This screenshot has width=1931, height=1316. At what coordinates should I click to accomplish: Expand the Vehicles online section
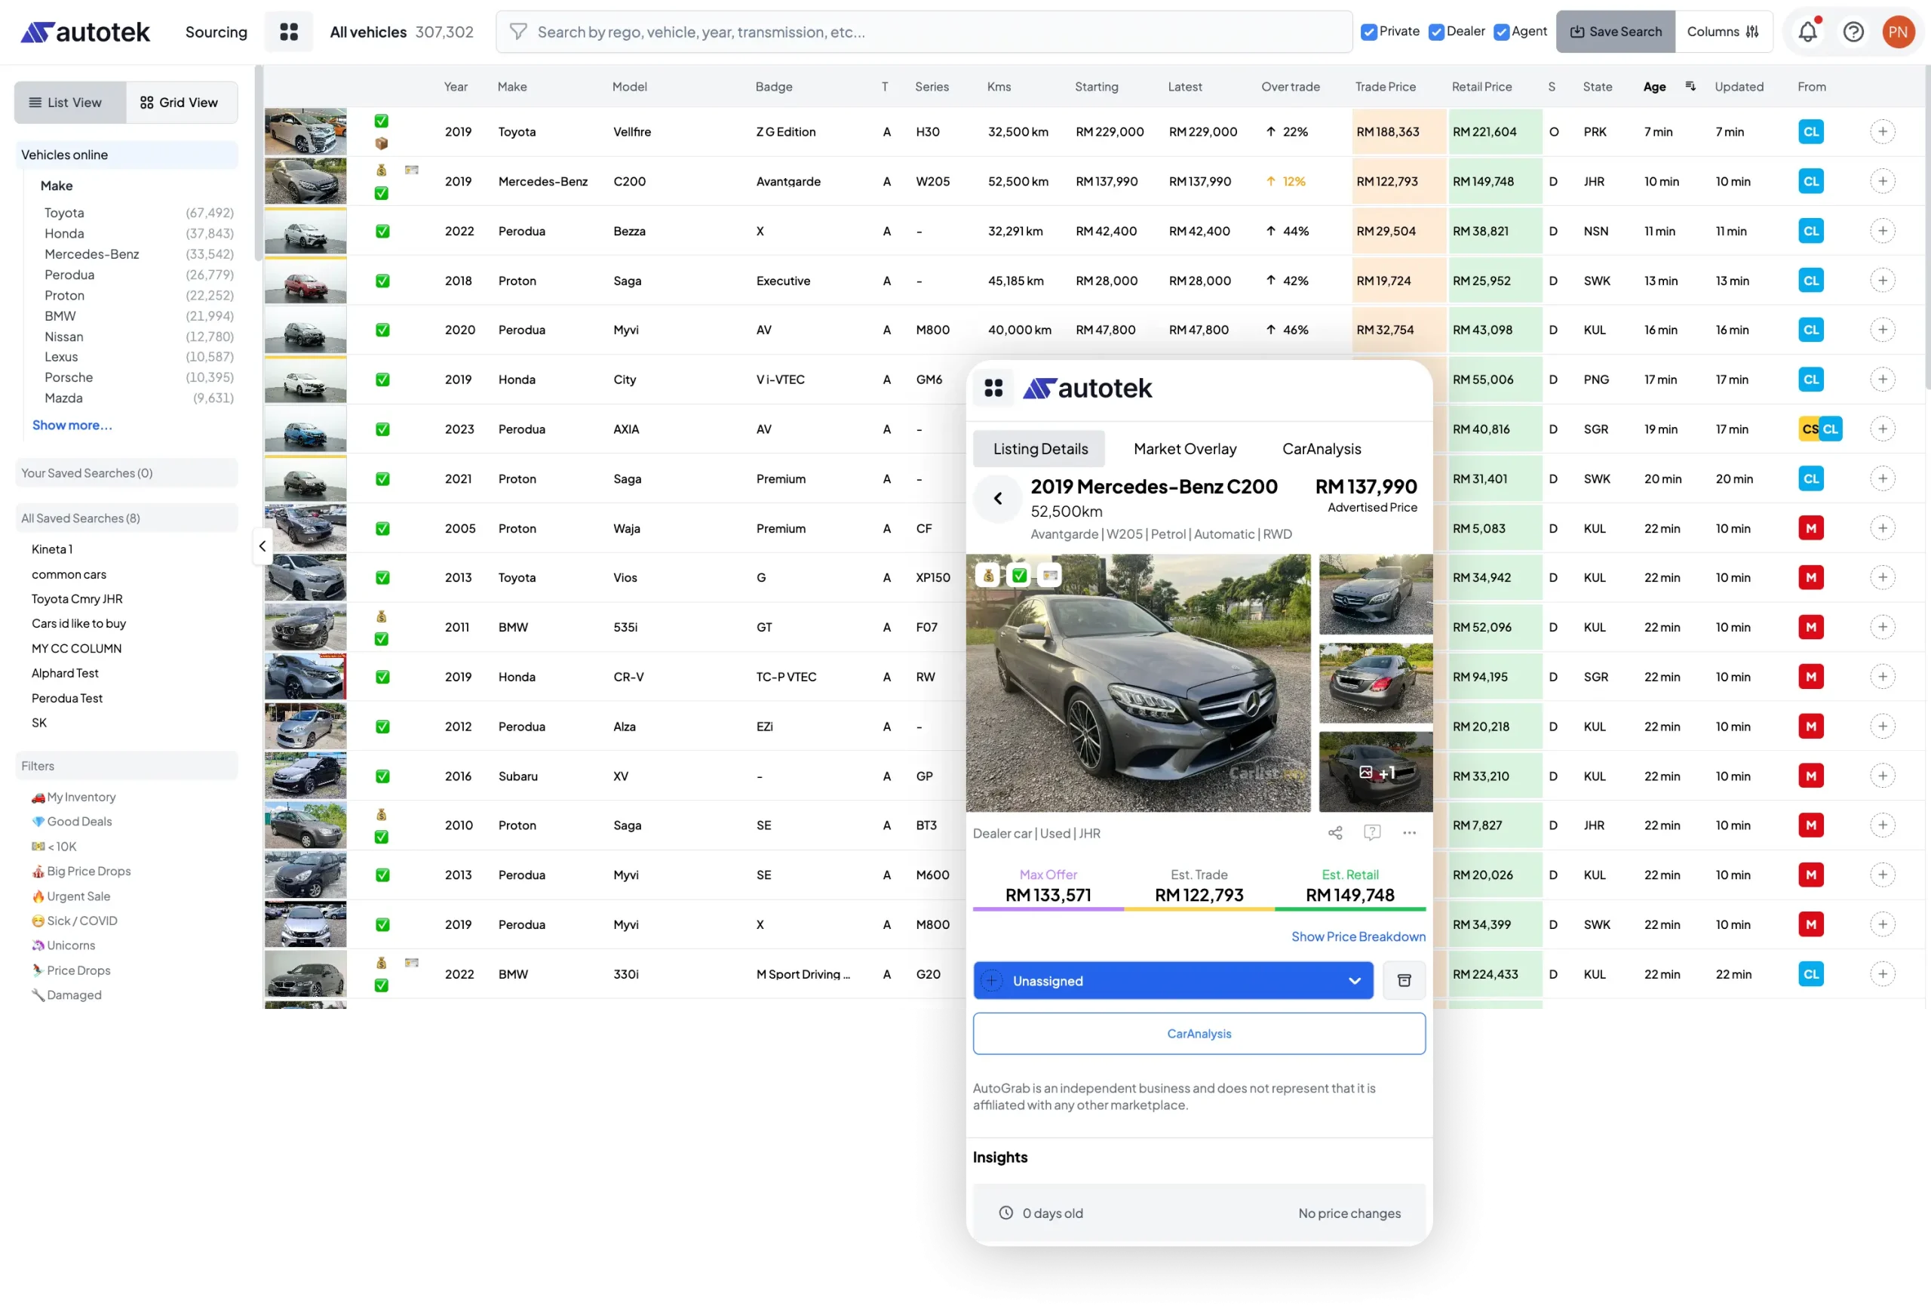pos(126,155)
